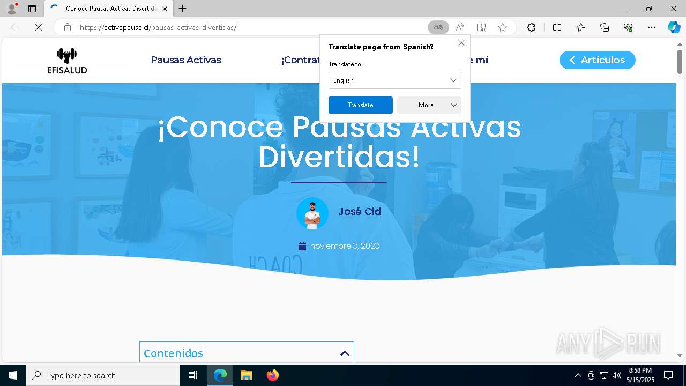This screenshot has width=686, height=386.
Task: Open the ¡Contrata menu item
Action: point(300,60)
